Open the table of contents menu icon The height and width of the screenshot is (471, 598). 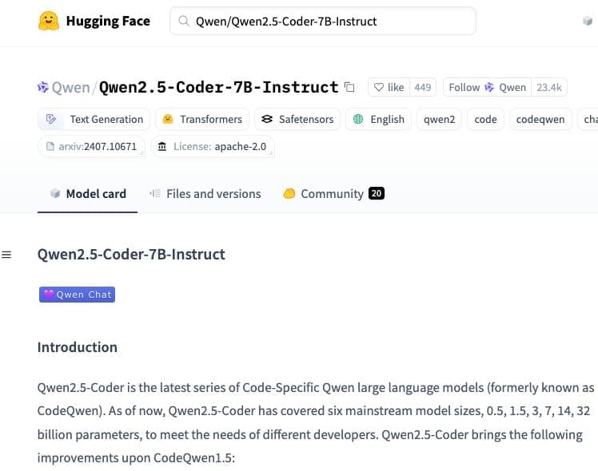click(6, 255)
